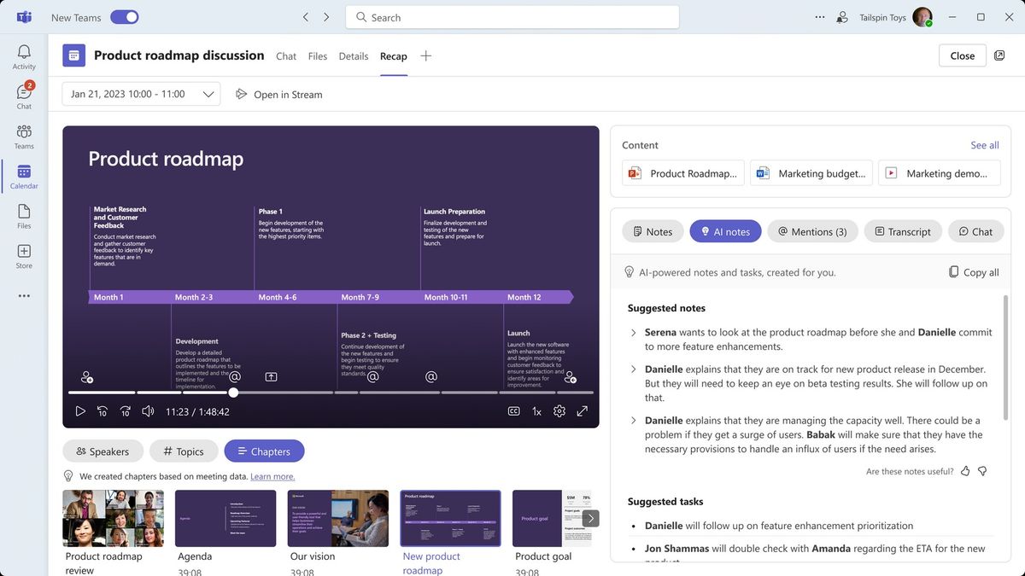Open the Teams icon in the sidebar
Viewport: 1025px width, 576px height.
[23, 132]
